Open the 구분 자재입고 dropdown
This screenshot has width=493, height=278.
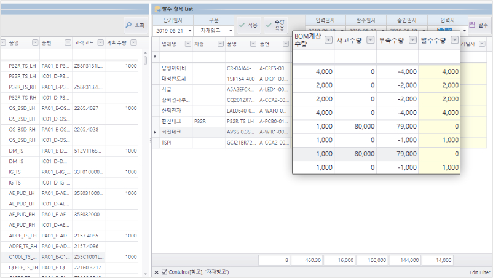click(231, 31)
